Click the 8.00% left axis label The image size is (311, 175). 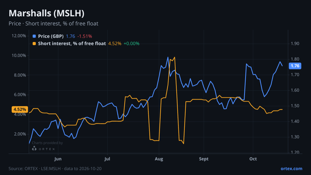pos(20,75)
